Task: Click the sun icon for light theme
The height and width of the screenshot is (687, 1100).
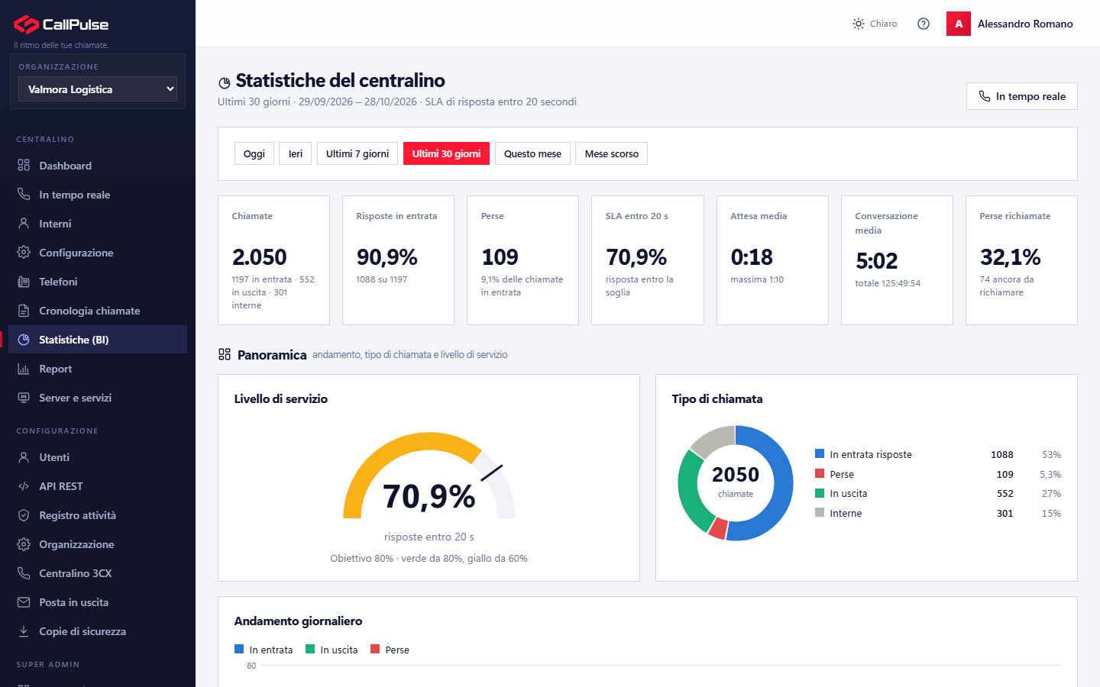Action: (x=859, y=24)
